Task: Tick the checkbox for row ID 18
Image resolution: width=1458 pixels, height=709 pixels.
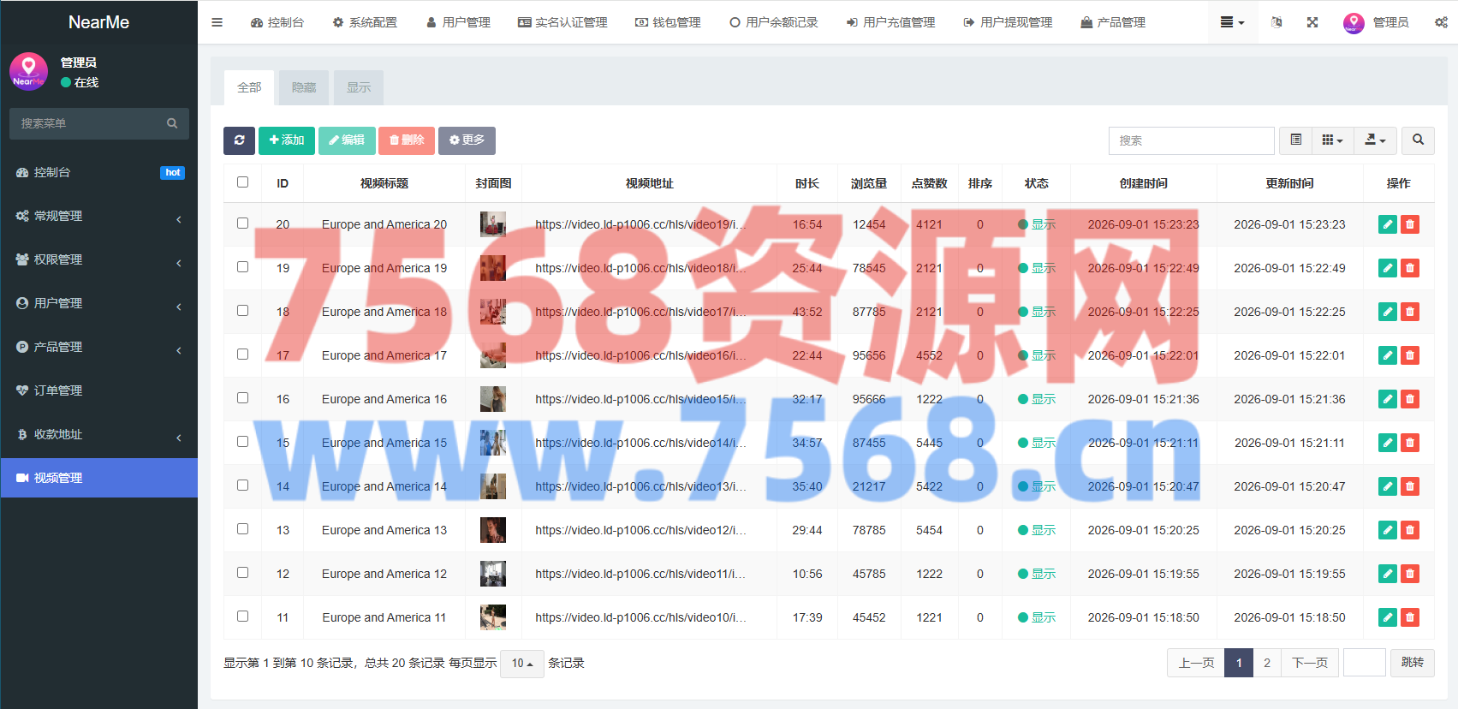Action: [243, 311]
